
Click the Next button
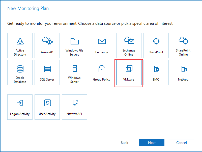152,143
